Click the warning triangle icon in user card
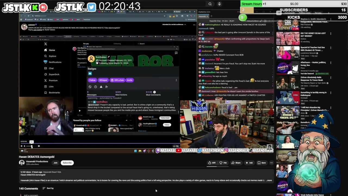348x196 pixels. point(101,87)
